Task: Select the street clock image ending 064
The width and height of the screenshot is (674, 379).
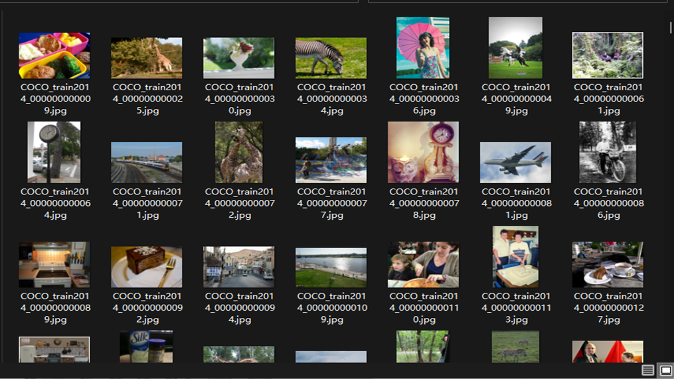Action: click(x=54, y=152)
